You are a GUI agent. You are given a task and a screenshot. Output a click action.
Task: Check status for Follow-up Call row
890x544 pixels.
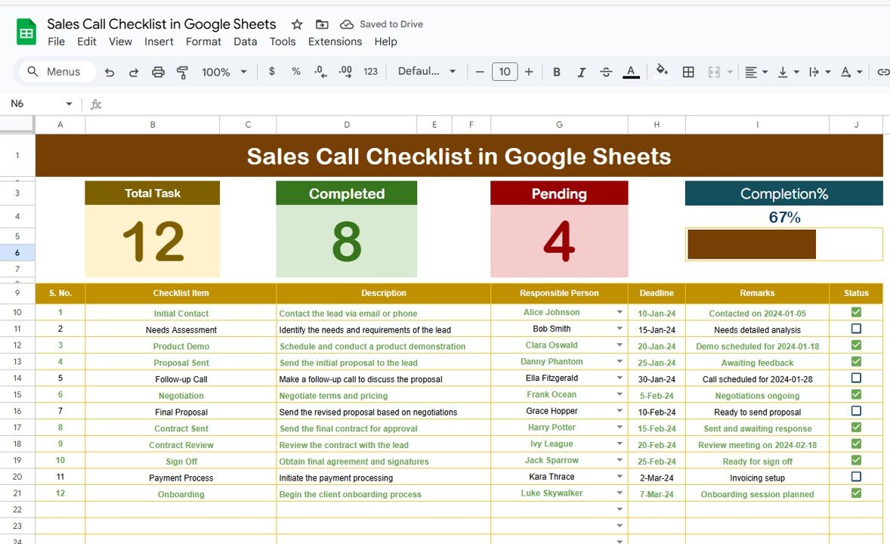coord(856,379)
